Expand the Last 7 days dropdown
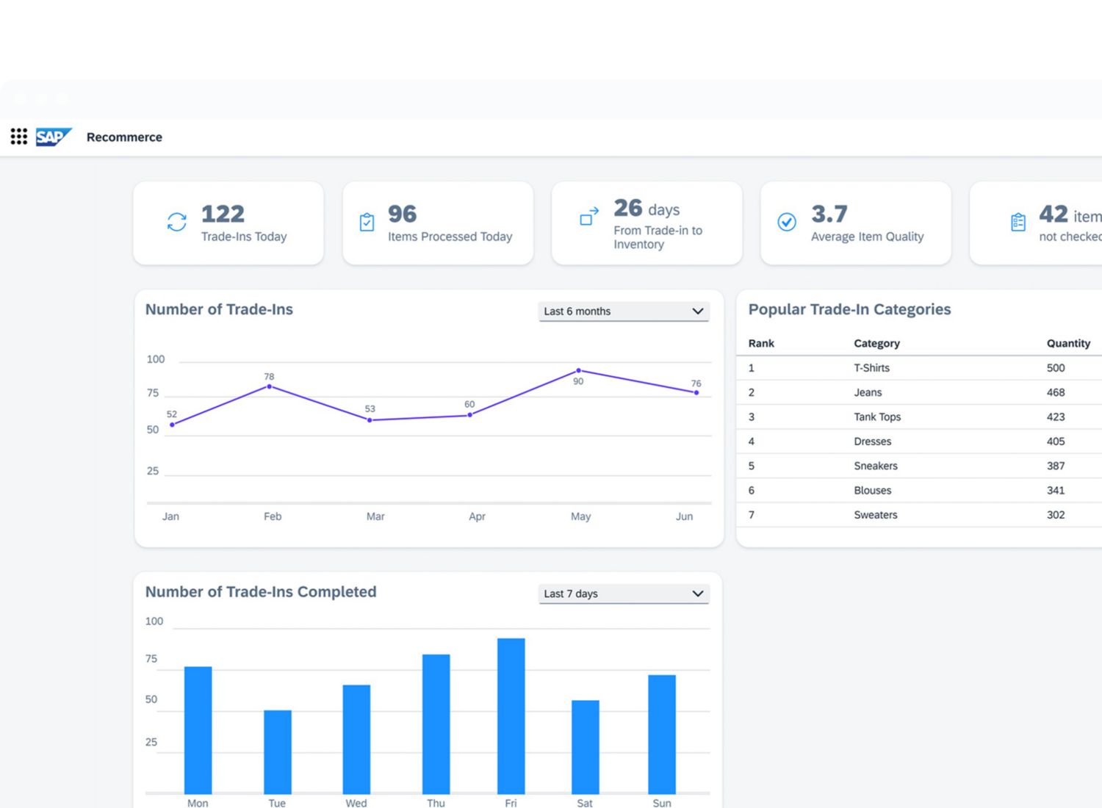This screenshot has height=808, width=1102. tap(623, 594)
